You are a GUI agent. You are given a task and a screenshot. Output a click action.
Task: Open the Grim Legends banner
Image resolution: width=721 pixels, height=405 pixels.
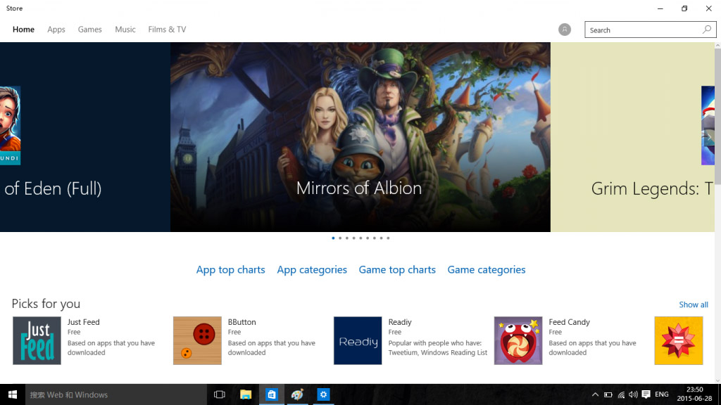coord(633,137)
